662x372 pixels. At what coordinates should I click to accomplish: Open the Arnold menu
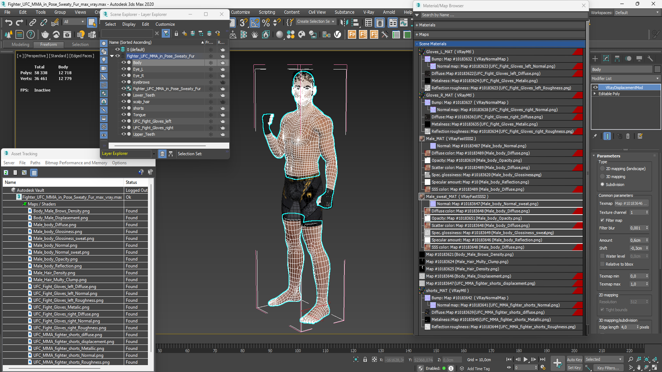[x=389, y=12]
